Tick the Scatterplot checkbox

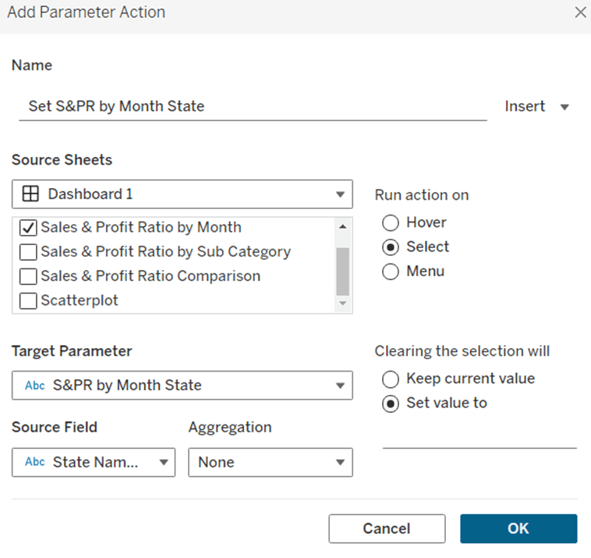click(28, 300)
